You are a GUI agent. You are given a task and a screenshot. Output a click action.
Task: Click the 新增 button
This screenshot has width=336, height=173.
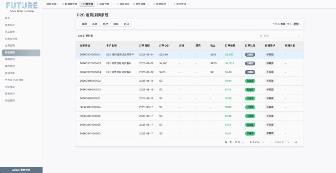95,24
